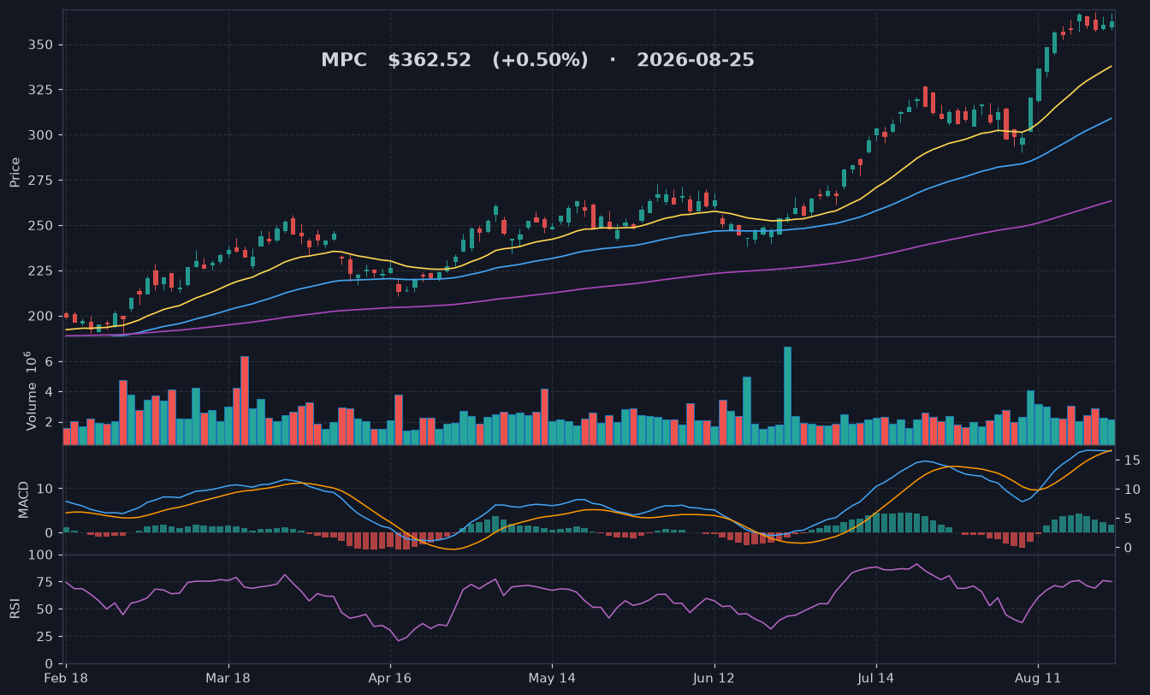Select the 6 volume tick label
This screenshot has width=1150, height=695.
[50, 362]
